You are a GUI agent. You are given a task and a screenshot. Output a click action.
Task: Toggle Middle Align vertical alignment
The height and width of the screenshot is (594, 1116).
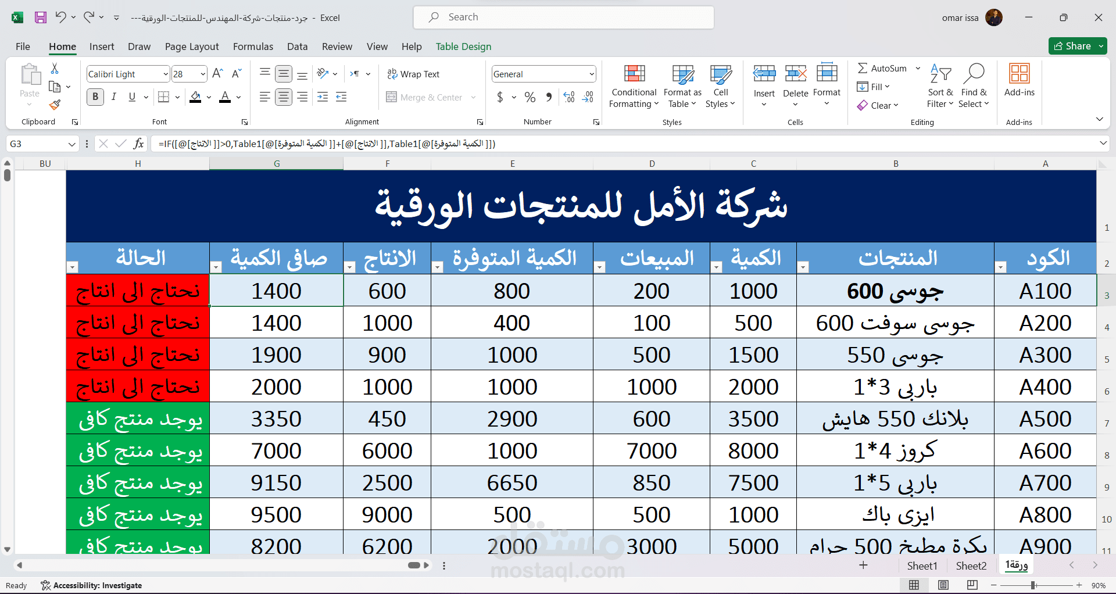[284, 74]
